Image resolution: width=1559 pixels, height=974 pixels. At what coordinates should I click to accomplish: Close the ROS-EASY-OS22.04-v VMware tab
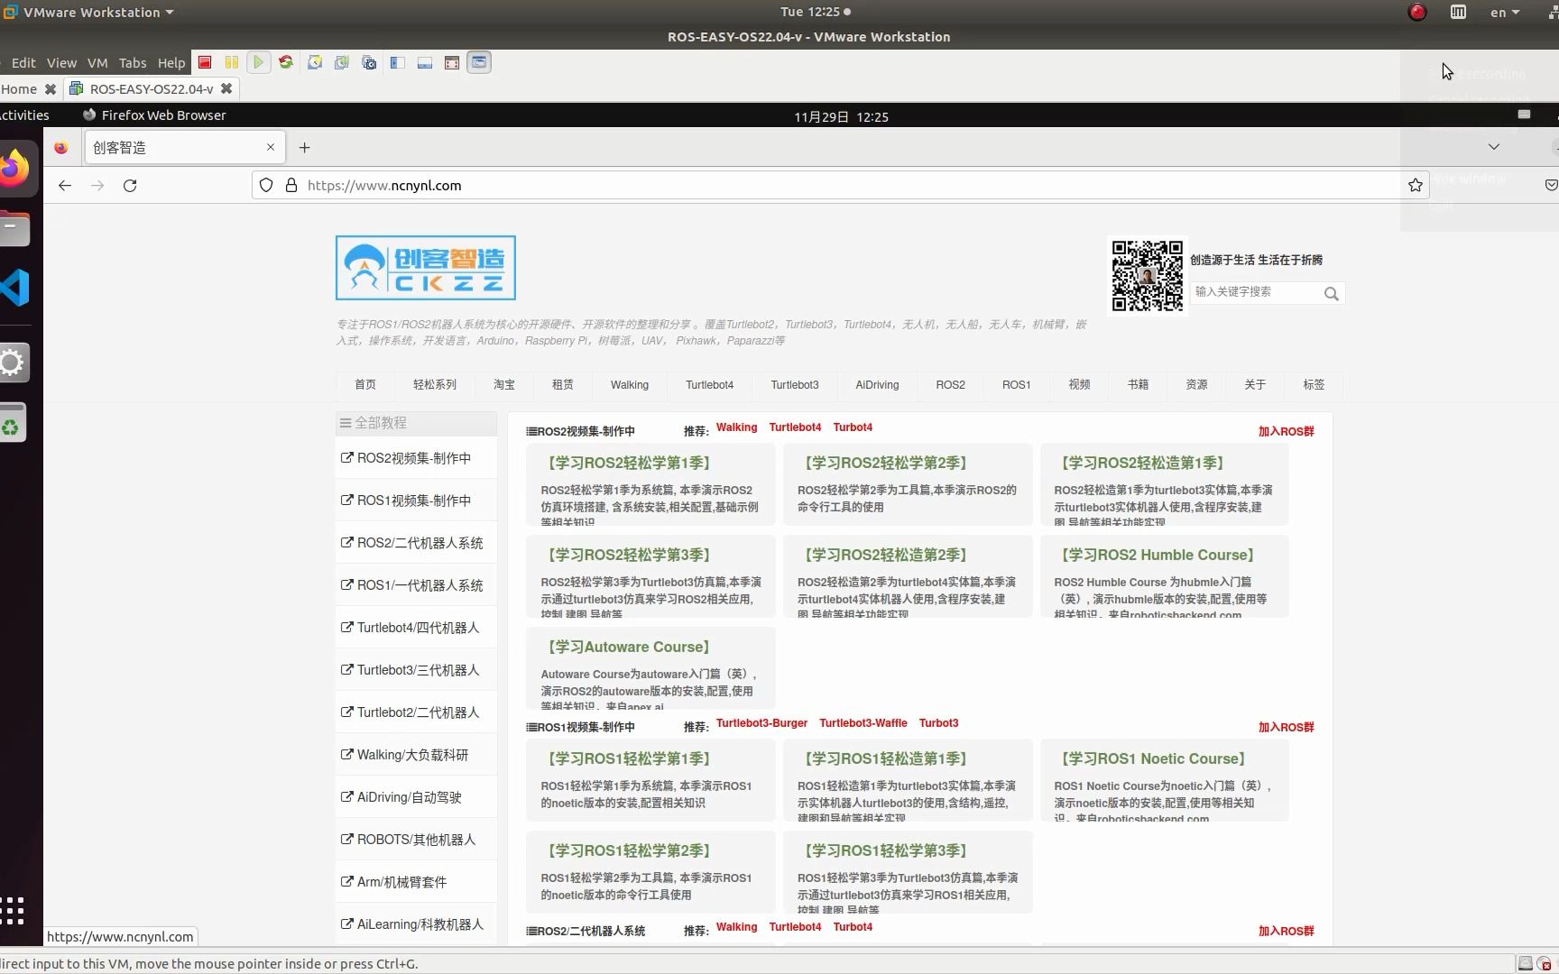click(x=226, y=88)
